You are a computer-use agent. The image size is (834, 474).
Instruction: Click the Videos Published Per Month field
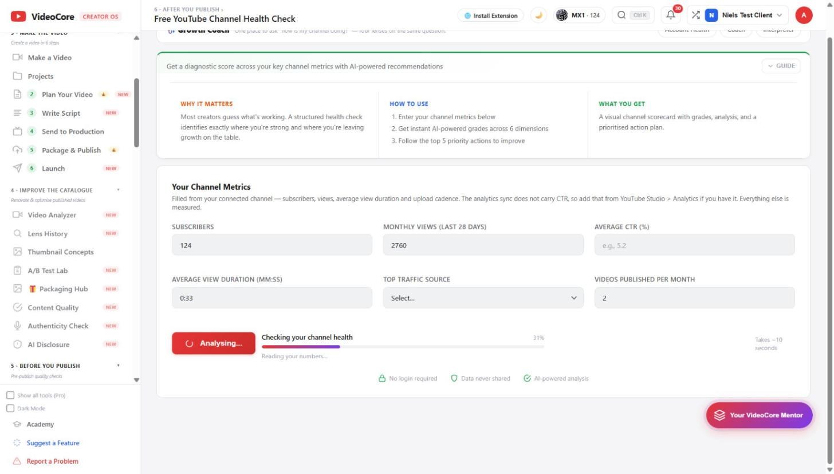pos(694,298)
